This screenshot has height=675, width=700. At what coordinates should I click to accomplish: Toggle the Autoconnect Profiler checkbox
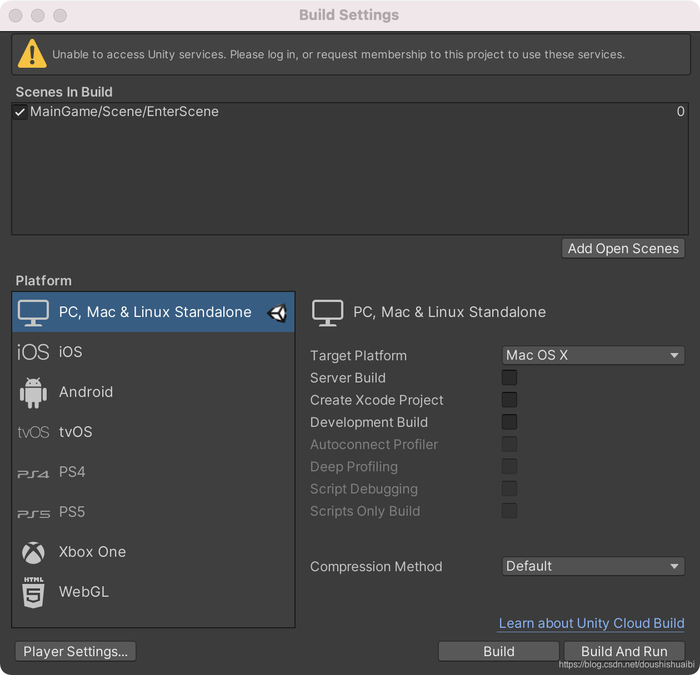point(509,444)
